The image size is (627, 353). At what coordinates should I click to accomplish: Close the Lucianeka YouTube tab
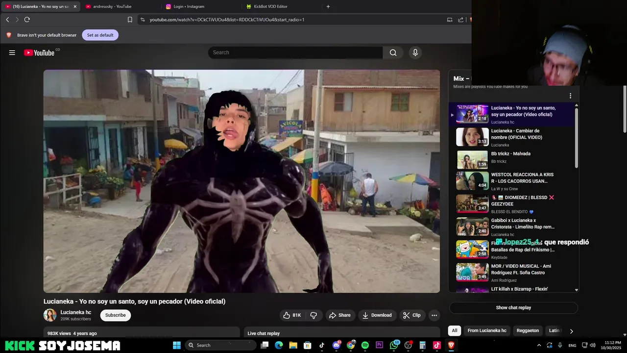[75, 6]
